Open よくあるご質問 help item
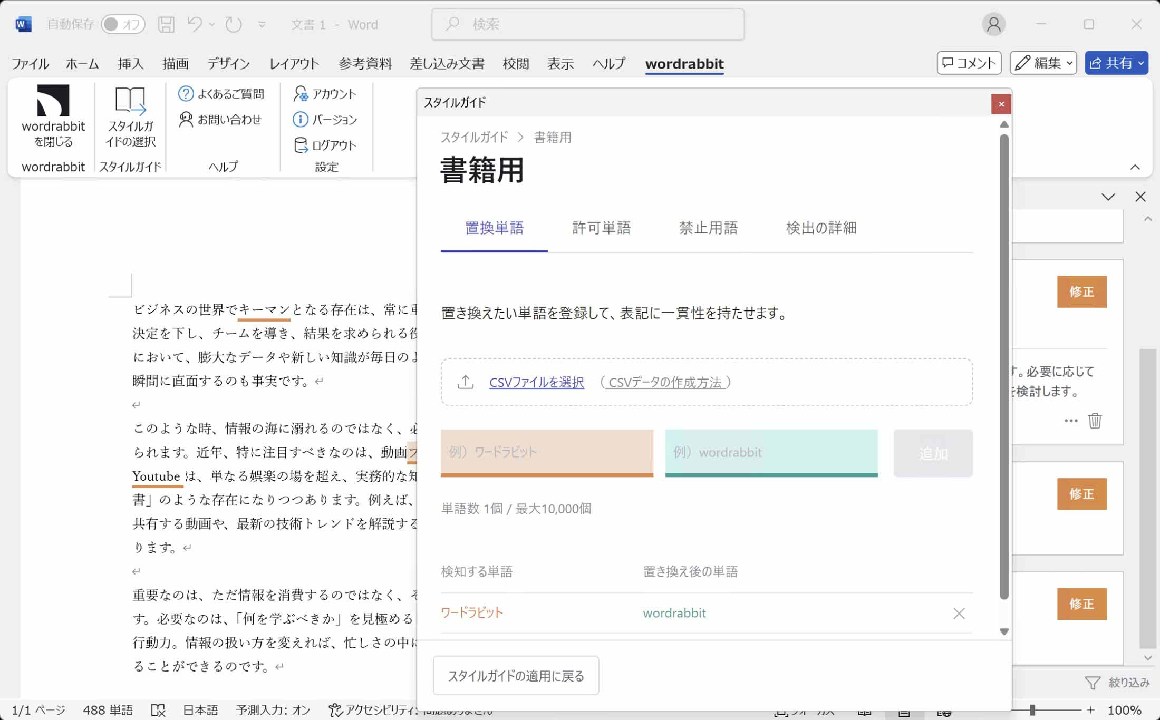 [x=221, y=94]
